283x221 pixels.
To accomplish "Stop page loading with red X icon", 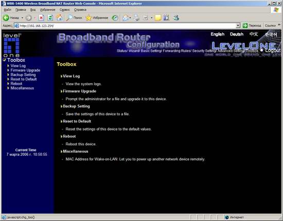I will [x=41, y=17].
